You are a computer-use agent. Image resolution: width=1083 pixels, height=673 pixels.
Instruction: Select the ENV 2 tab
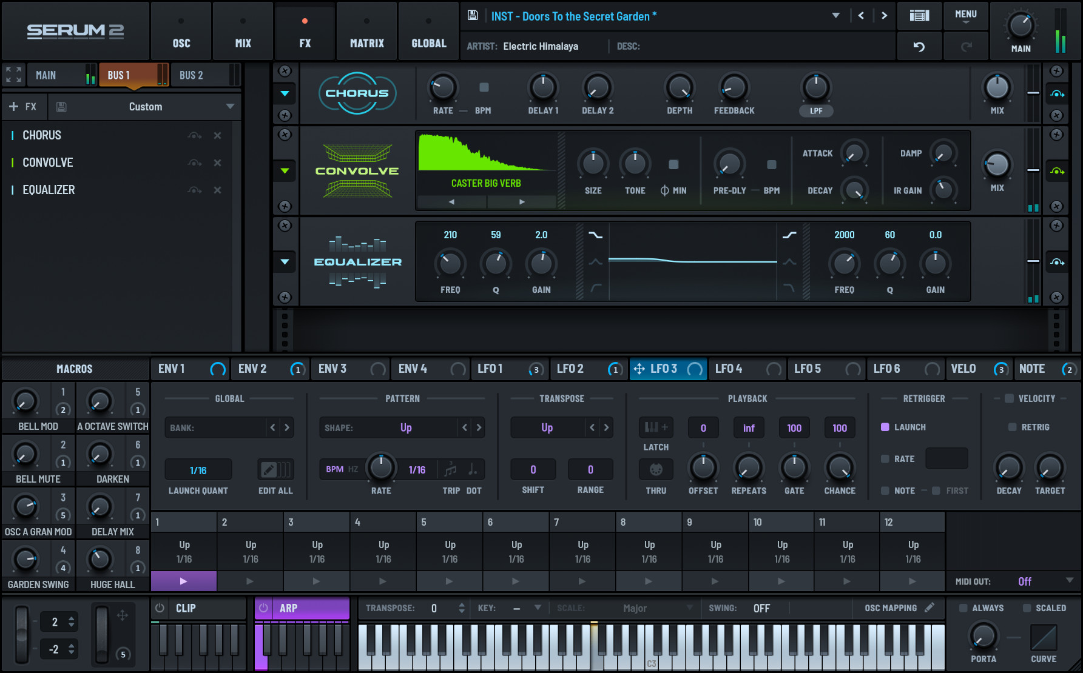click(271, 369)
